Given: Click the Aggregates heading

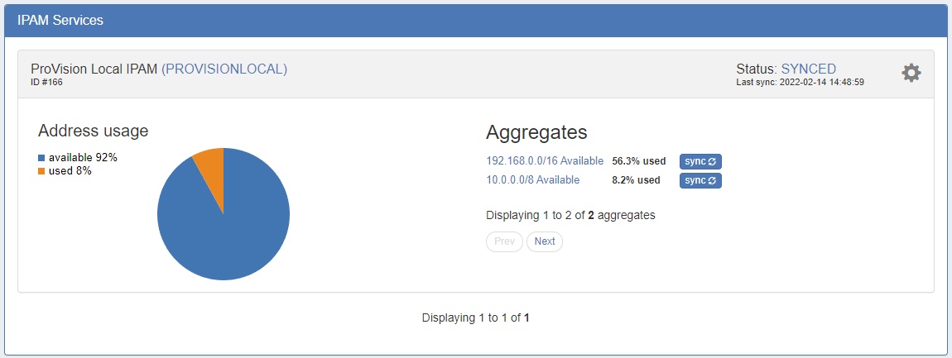Looking at the screenshot, I should (x=536, y=132).
